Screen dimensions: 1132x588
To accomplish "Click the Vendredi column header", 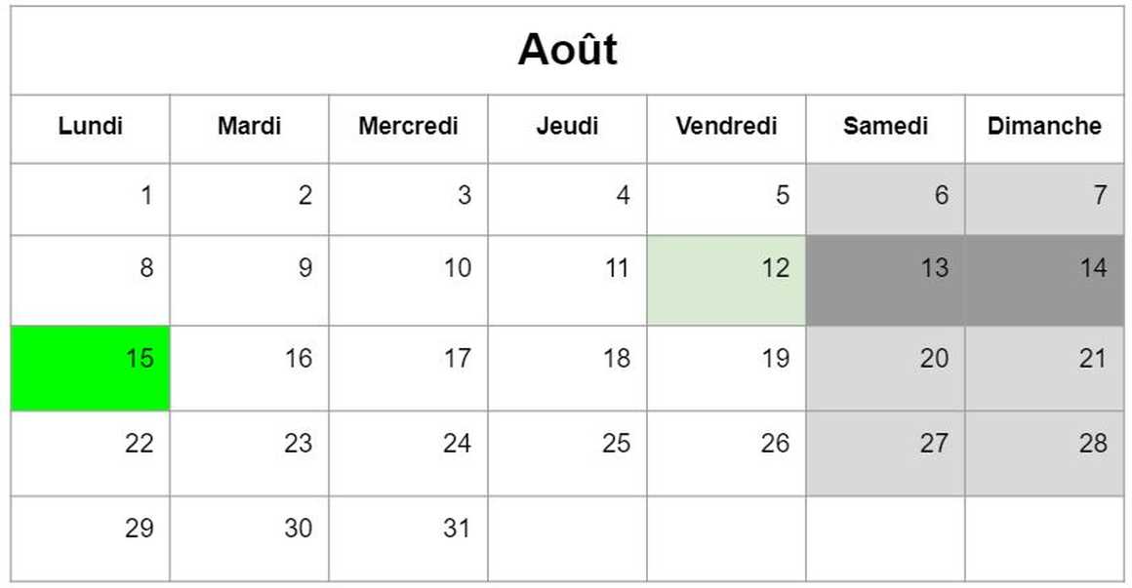I will tap(726, 129).
